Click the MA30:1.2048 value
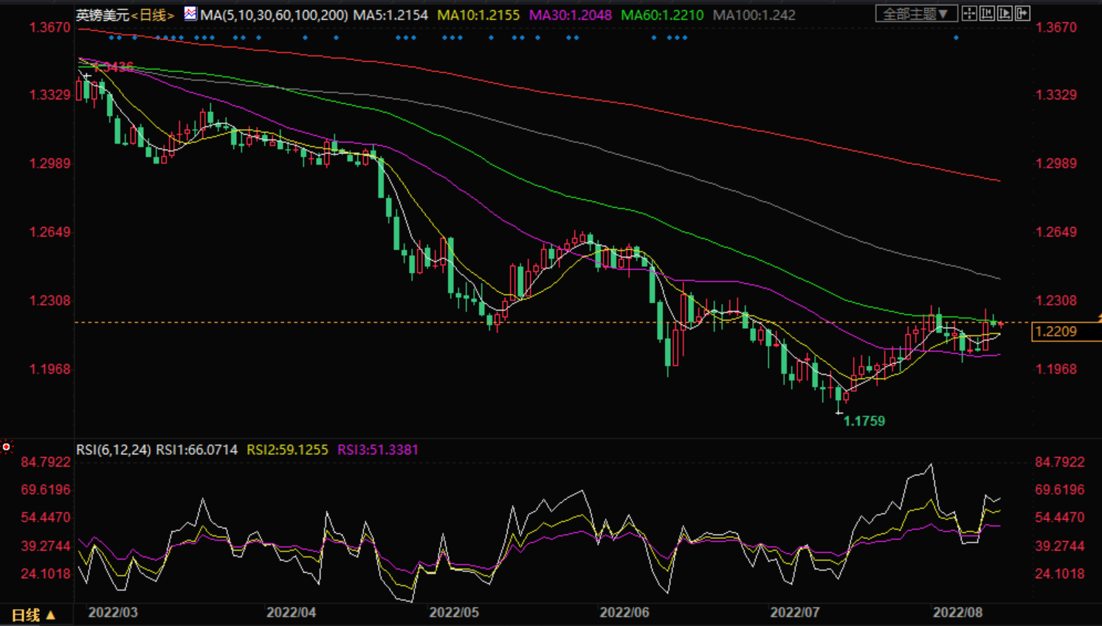The width and height of the screenshot is (1102, 626). [571, 15]
